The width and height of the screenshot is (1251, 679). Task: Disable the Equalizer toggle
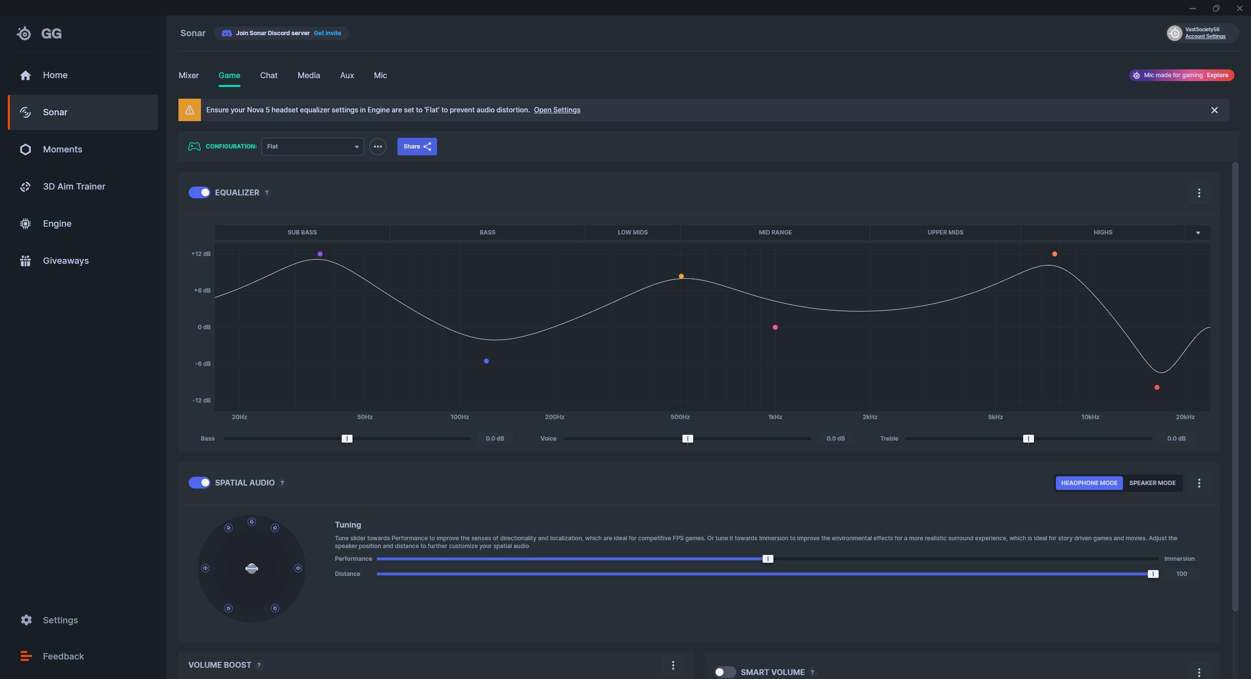199,192
